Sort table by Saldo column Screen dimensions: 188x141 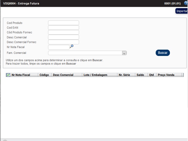(x=140, y=75)
